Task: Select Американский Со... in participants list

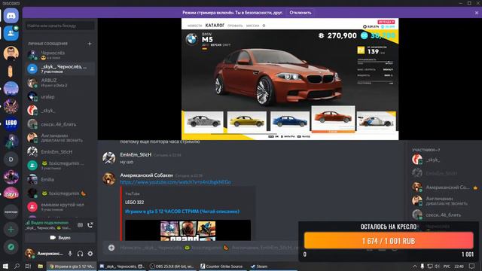Action: pyautogui.click(x=444, y=187)
